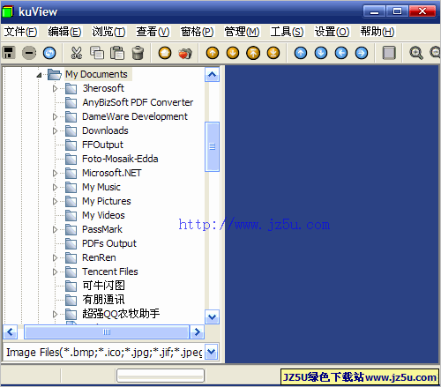
Task: Open the 编辑(E) menu
Action: pos(64,32)
